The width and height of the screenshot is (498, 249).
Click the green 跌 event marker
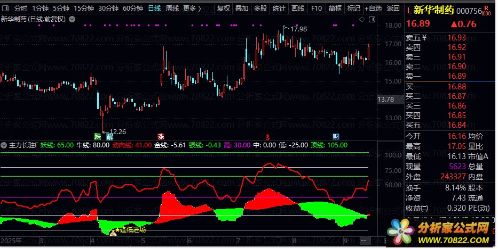[x=97, y=136]
